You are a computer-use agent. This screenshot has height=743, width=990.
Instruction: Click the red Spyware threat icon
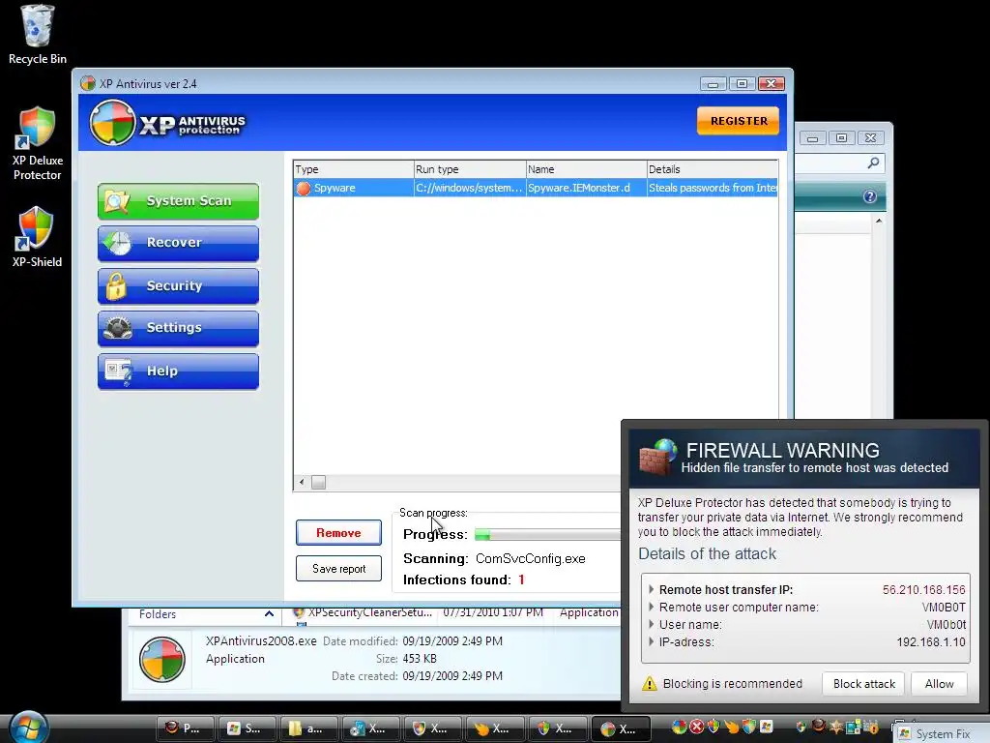[x=304, y=189]
